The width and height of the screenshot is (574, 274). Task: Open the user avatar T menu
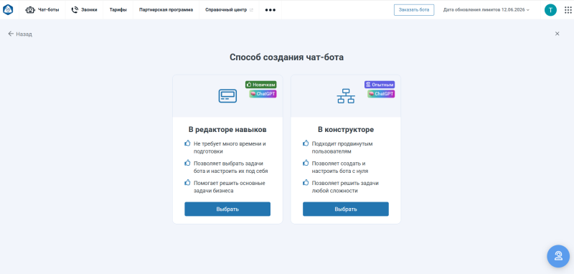(x=550, y=10)
